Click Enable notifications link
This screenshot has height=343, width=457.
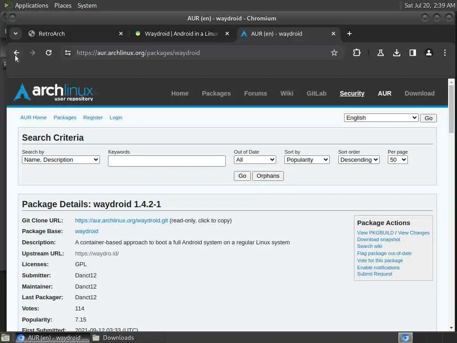pyautogui.click(x=378, y=268)
